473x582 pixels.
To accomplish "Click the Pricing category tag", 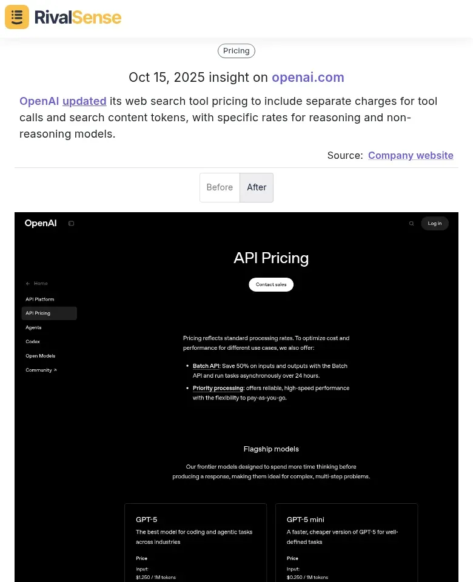I will coord(236,51).
